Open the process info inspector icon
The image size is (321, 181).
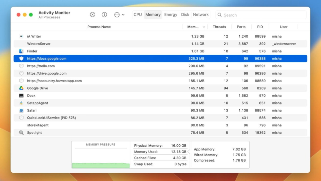[104, 15]
